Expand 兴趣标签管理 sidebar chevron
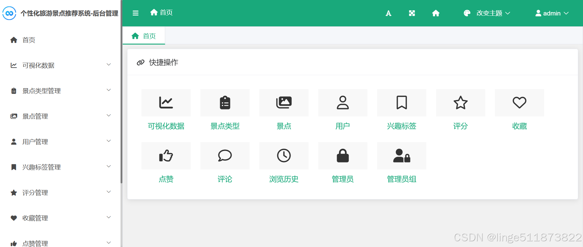Screen dimensions: 583x247 (x=109, y=166)
